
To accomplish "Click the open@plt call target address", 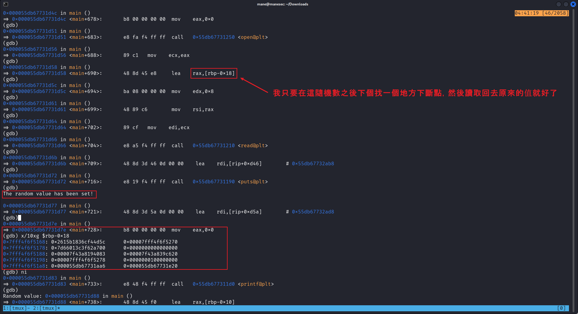I will click(214, 37).
